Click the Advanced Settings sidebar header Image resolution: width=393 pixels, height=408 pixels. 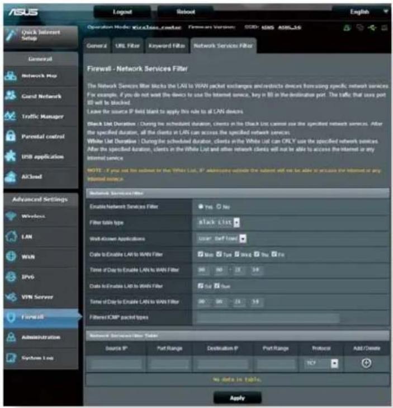coord(40,200)
